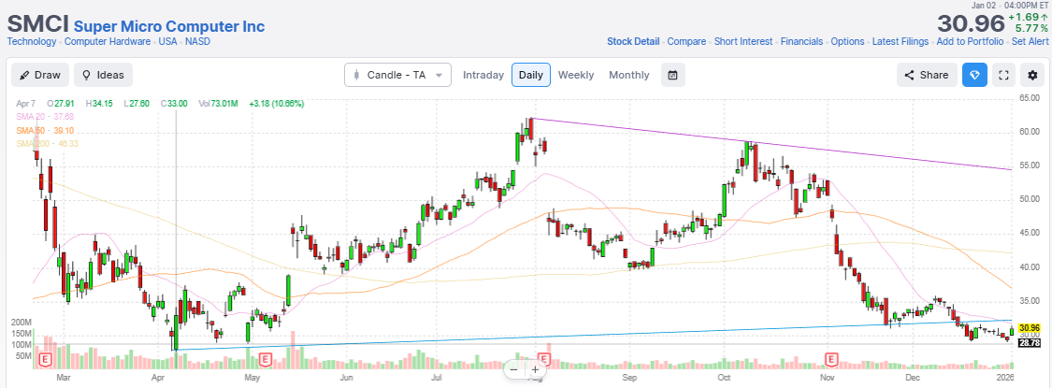
Task: Click the earnings E marker in May
Action: click(x=265, y=360)
